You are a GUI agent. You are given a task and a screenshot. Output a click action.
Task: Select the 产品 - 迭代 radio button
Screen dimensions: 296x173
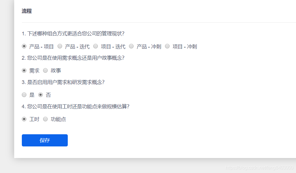point(60,46)
